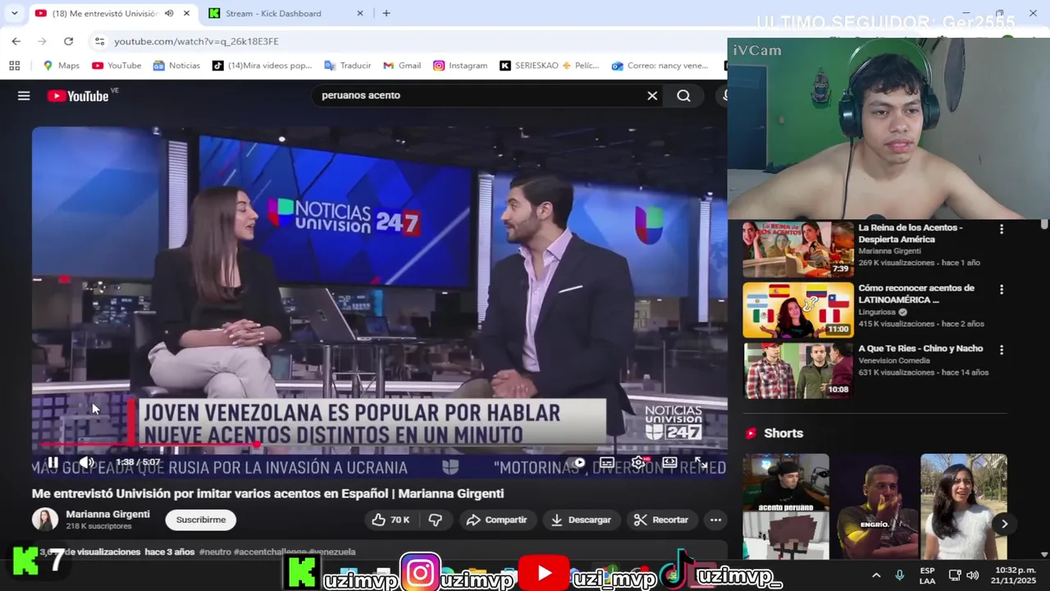The image size is (1050, 591).
Task: Clear the search text with the X
Action: 652,96
